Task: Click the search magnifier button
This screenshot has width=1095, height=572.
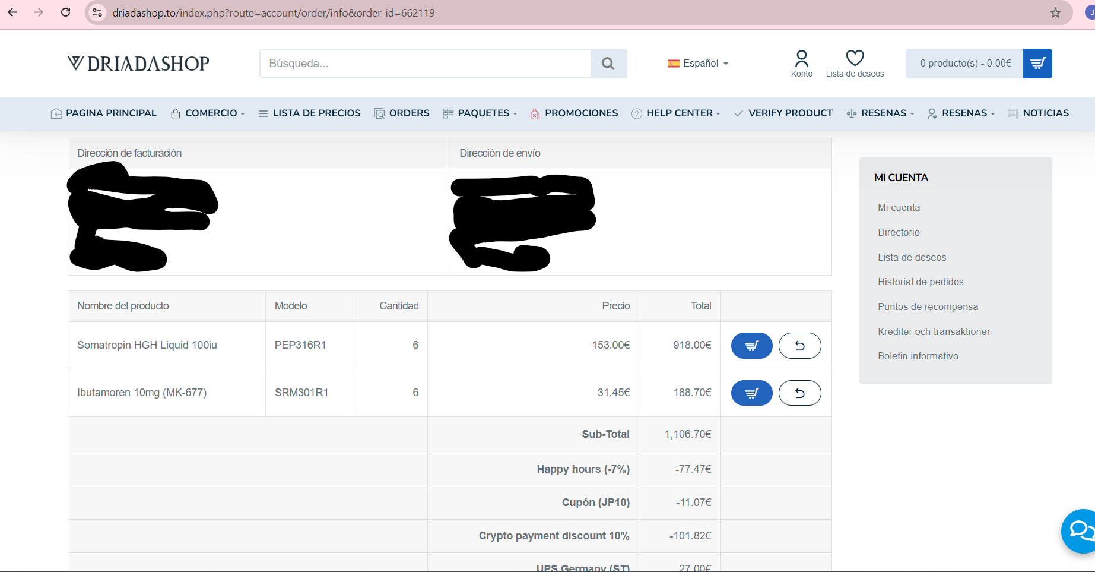Action: point(608,64)
